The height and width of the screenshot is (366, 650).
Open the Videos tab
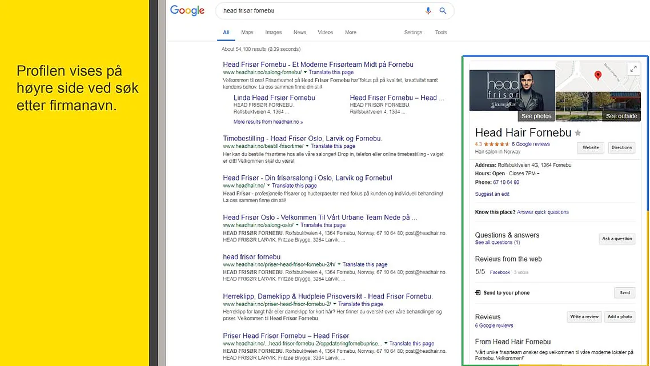point(326,33)
